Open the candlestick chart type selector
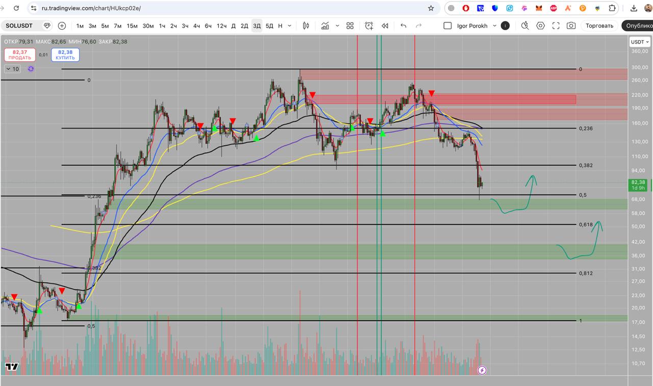Viewport: 653px width, 386px height. [306, 25]
